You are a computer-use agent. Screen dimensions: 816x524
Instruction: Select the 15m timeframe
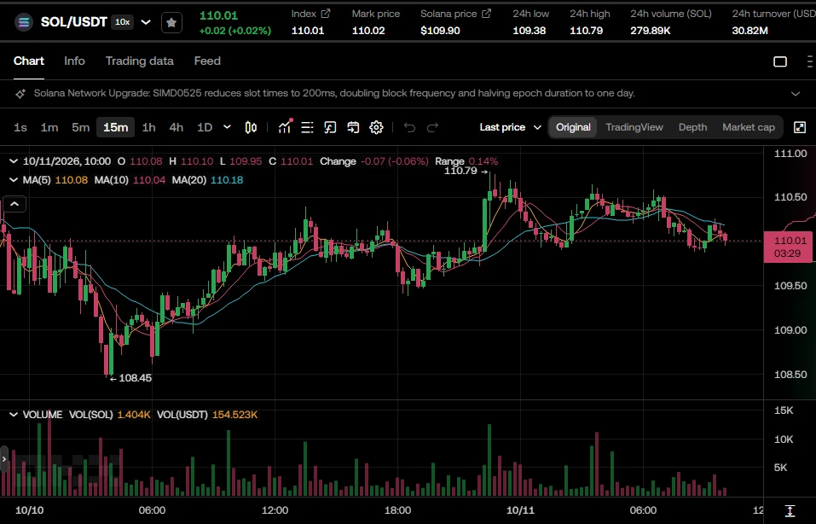tap(115, 128)
